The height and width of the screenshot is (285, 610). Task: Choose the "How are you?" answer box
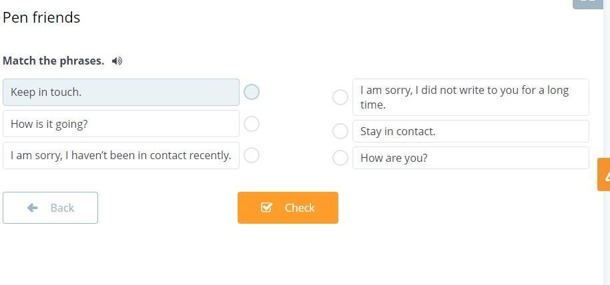point(471,158)
